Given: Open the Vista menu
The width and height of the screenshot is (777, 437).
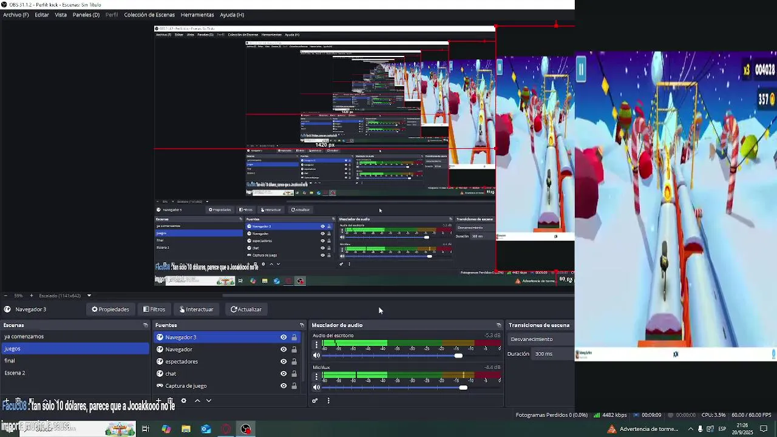Looking at the screenshot, I should 61,15.
